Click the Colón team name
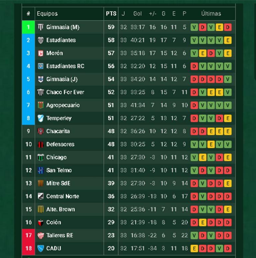This screenshot has height=258, width=256. pyautogui.click(x=54, y=222)
